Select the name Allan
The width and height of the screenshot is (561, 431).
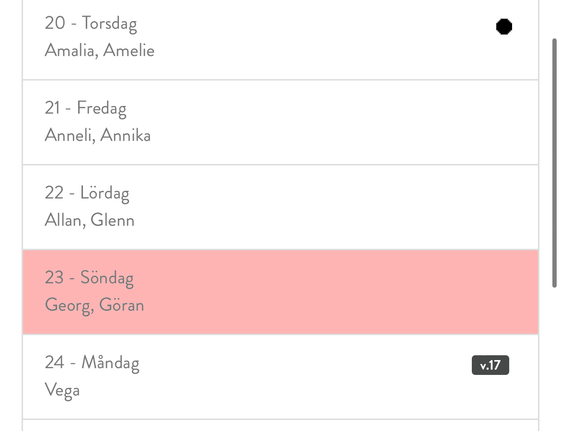point(63,220)
